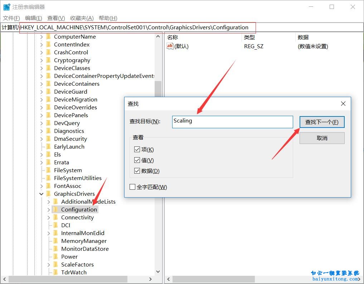364x284 pixels.
Task: Click the Registry Editor app icon in title bar
Action: [6, 7]
